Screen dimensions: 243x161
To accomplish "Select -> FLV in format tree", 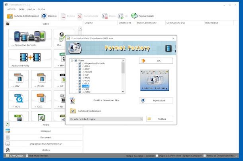I will (86, 83).
